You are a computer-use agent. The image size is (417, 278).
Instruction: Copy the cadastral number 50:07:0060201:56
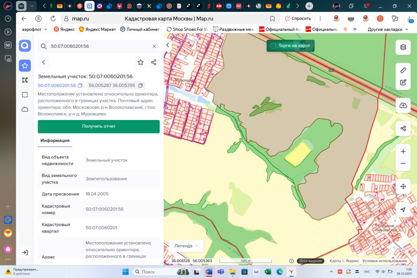(80, 86)
